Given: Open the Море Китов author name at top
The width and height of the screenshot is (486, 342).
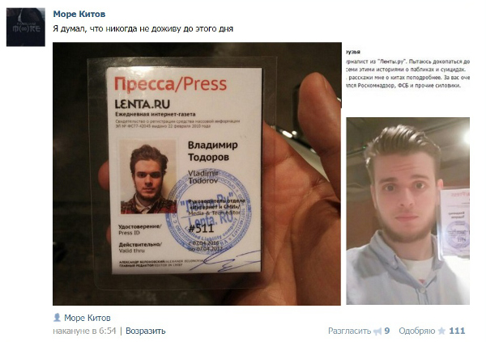Looking at the screenshot, I should pyautogui.click(x=79, y=14).
